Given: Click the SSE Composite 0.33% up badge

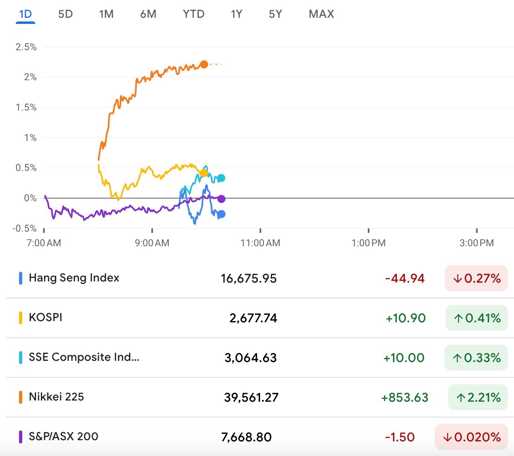Looking at the screenshot, I should [x=476, y=358].
